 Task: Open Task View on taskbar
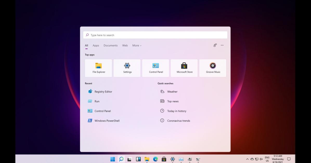130,159
